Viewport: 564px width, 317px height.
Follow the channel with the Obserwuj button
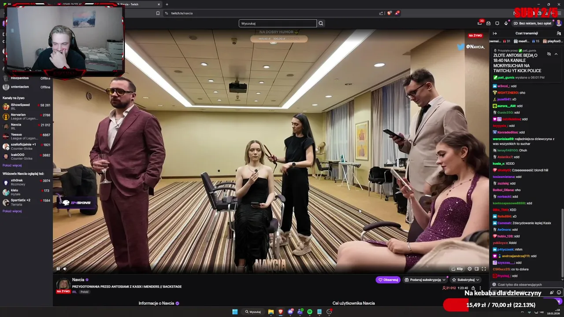tap(388, 280)
